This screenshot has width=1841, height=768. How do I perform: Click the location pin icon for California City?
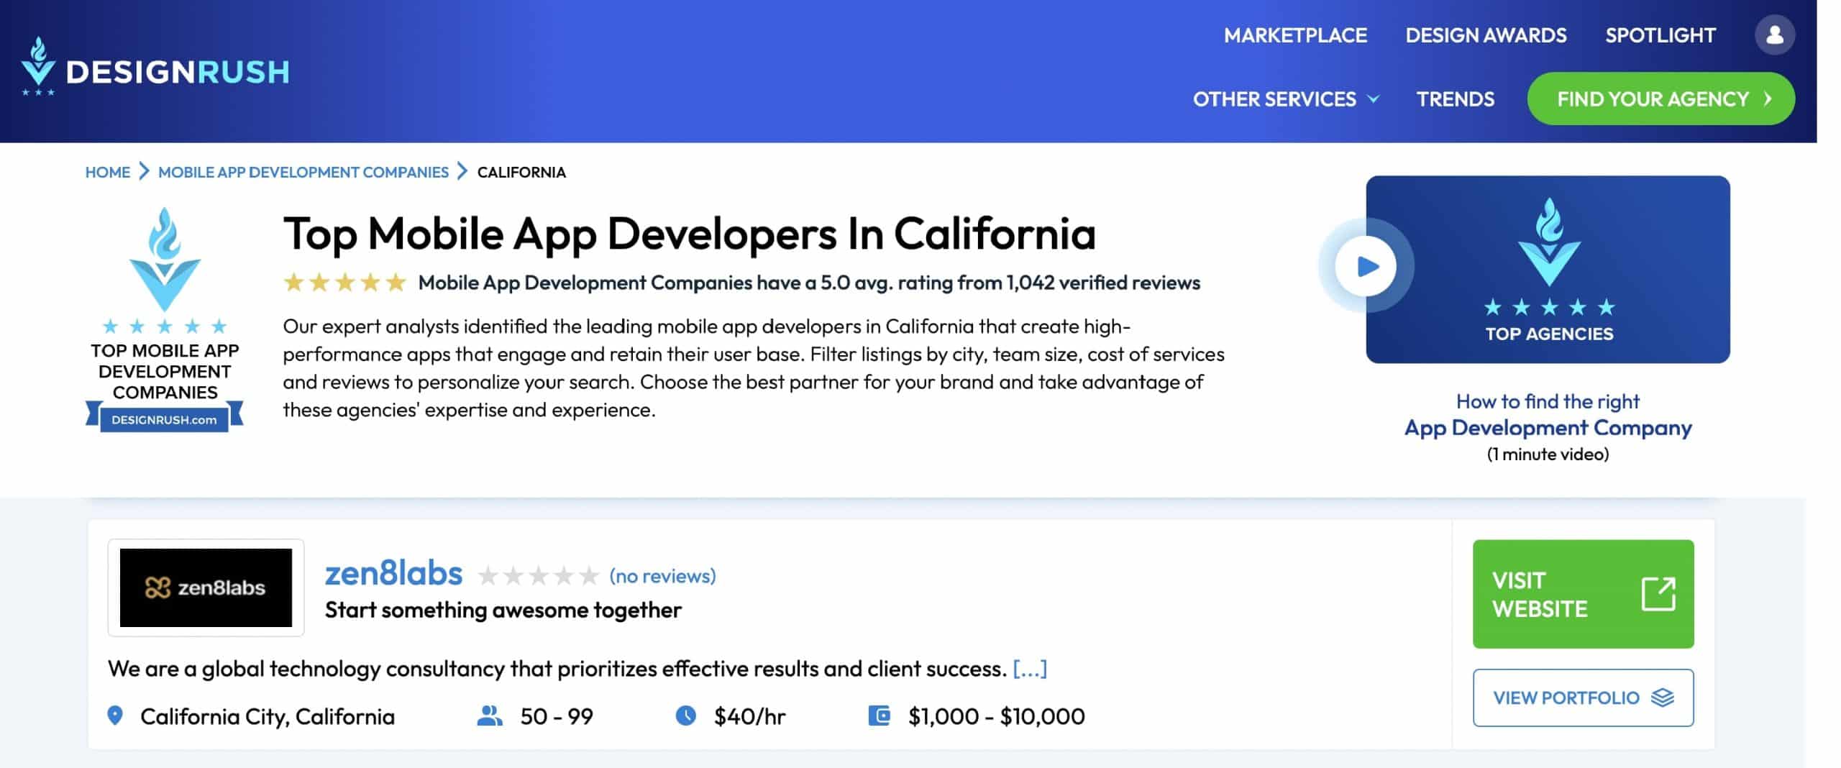tap(115, 716)
